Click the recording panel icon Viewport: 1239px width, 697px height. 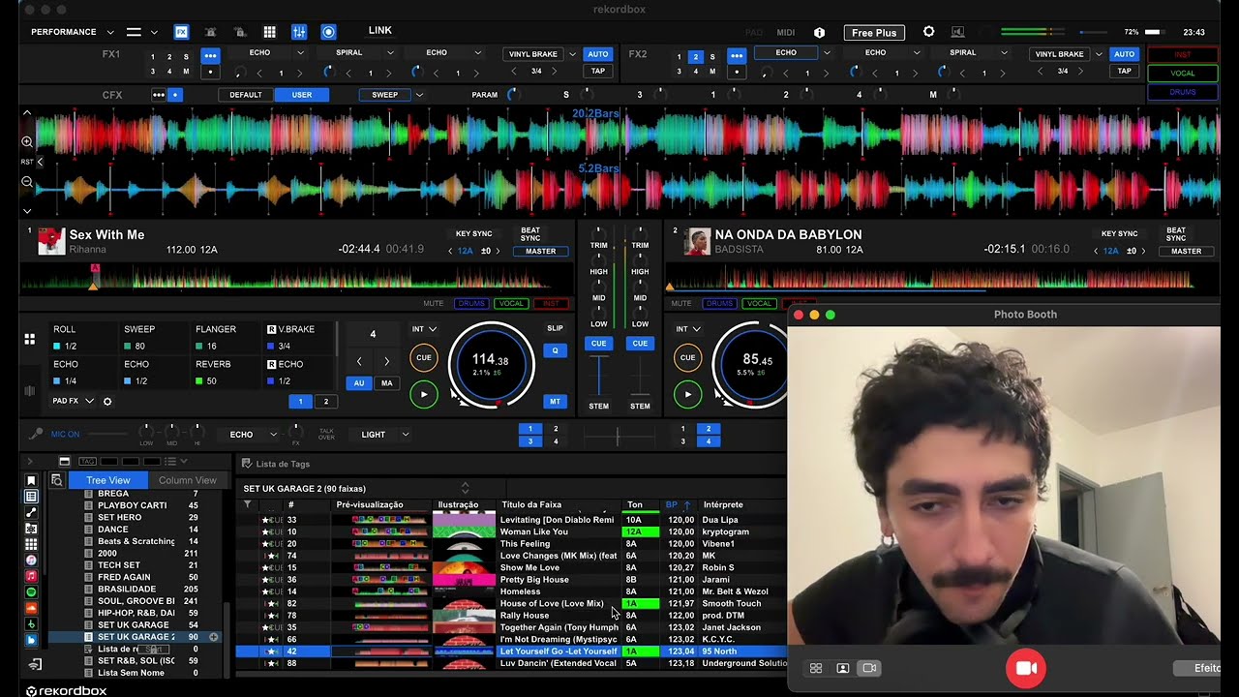click(x=328, y=32)
